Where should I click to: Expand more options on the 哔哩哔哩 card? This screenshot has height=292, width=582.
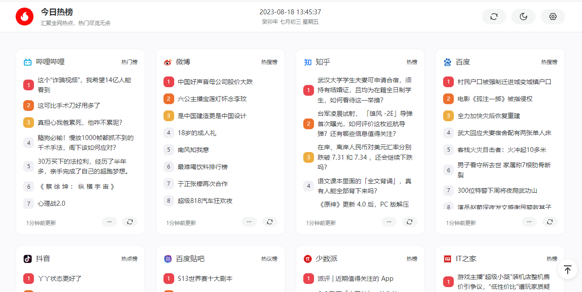pyautogui.click(x=109, y=222)
